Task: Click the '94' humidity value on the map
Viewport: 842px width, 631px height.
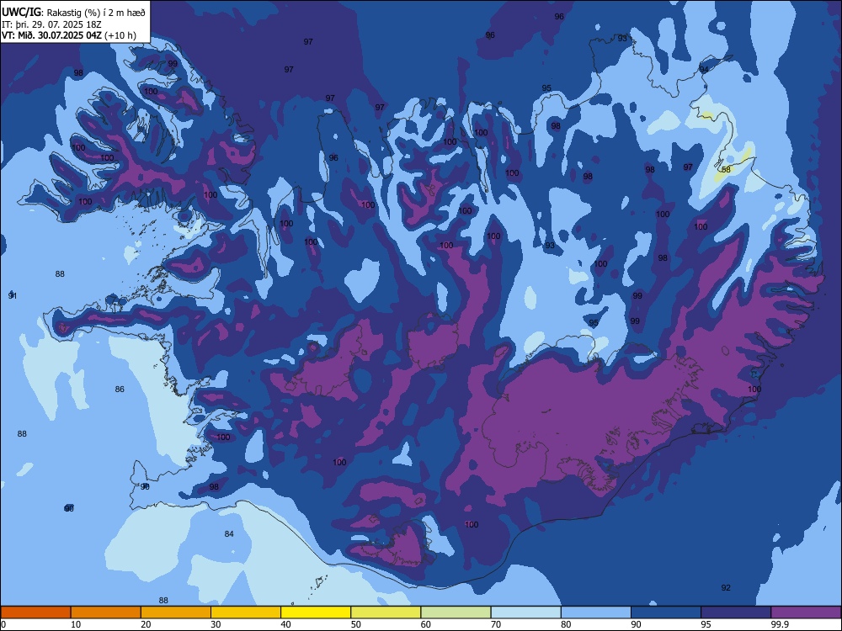Action: click(704, 70)
